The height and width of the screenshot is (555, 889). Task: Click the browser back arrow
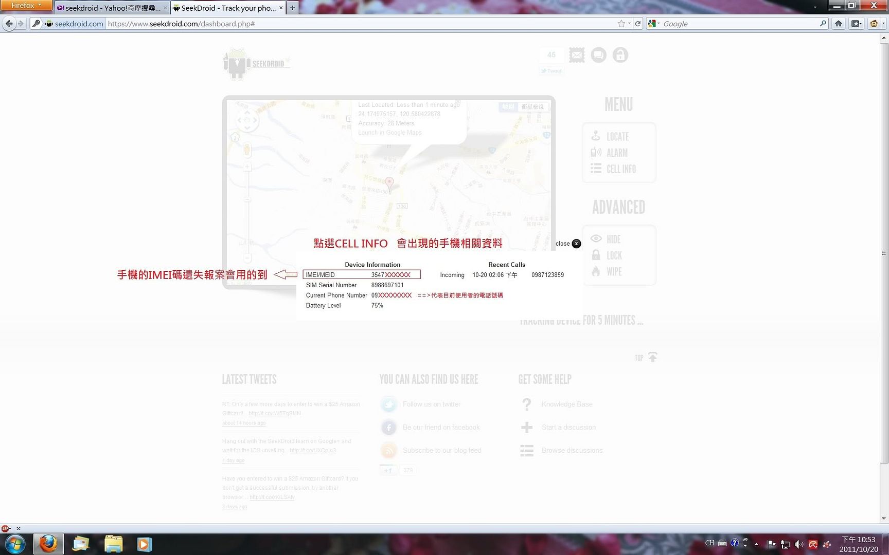coord(9,24)
